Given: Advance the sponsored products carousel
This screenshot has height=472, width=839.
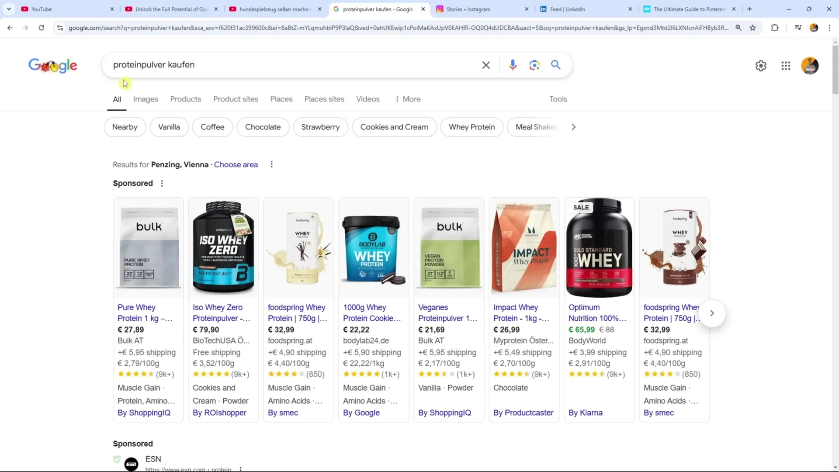Looking at the screenshot, I should 712,313.
